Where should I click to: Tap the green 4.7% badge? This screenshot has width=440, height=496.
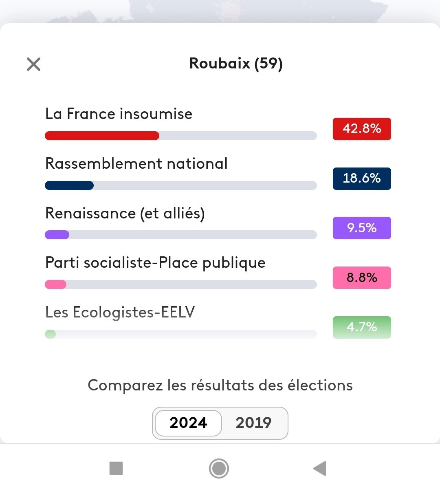(362, 327)
